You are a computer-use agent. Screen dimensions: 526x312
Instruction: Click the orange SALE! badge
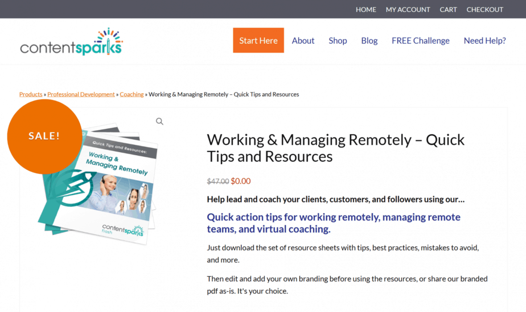(x=44, y=136)
